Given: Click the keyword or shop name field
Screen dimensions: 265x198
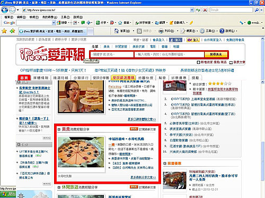Looking at the screenshot, I should coord(112,54).
